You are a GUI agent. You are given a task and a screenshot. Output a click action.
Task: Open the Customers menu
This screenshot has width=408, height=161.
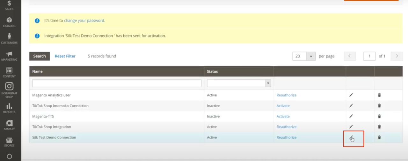click(x=9, y=39)
